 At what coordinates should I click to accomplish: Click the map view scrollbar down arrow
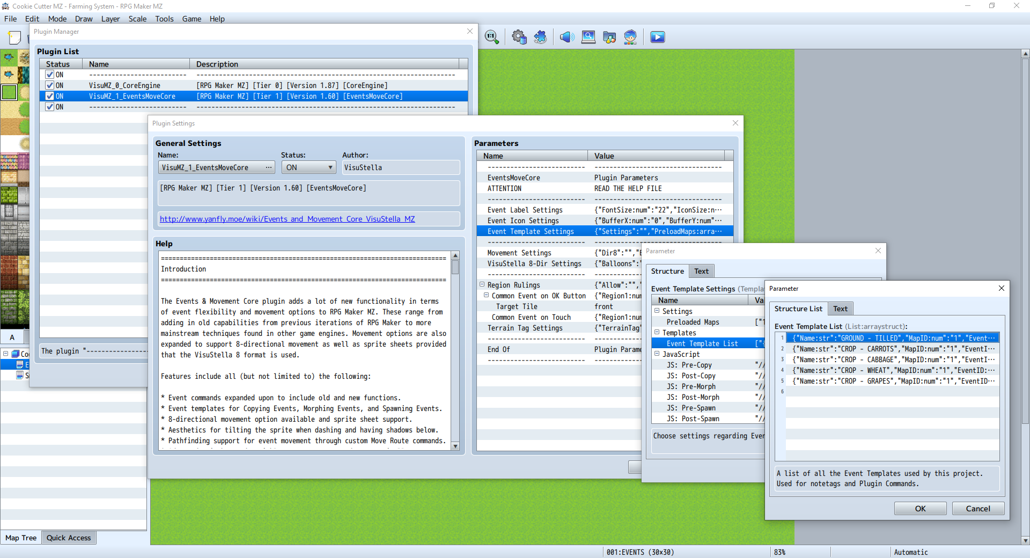(x=1025, y=540)
